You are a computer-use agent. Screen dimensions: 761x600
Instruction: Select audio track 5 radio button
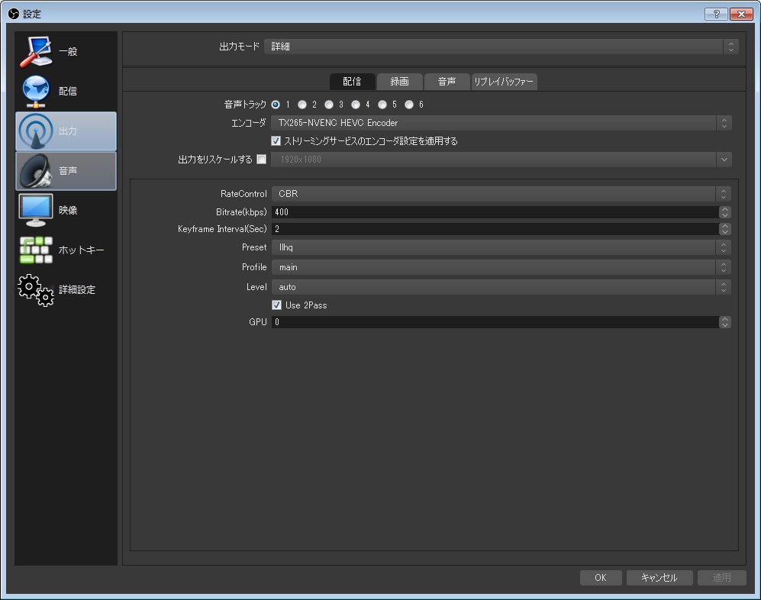[382, 105]
